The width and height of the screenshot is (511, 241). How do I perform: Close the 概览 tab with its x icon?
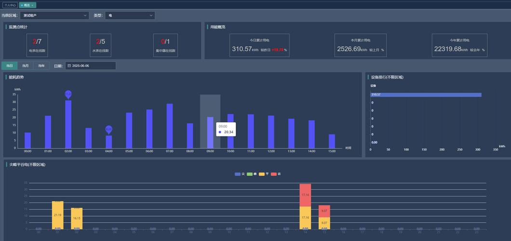pyautogui.click(x=33, y=5)
